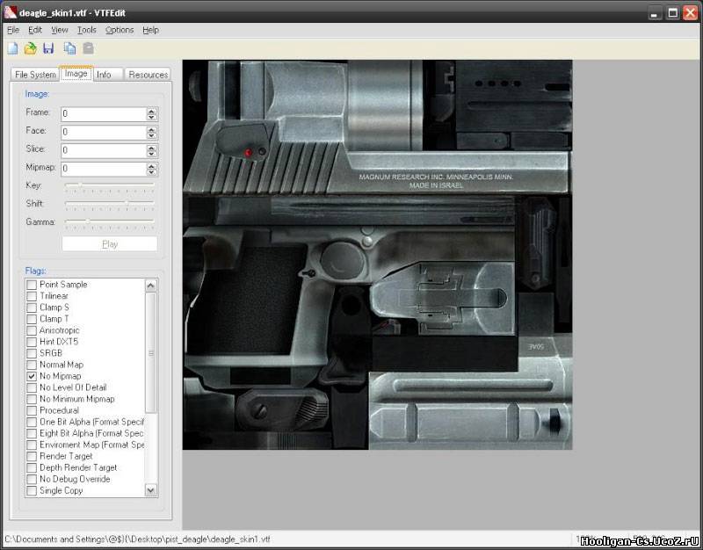Uncheck the No Mipmap flag
Screen dimensions: 703x550
[32, 376]
